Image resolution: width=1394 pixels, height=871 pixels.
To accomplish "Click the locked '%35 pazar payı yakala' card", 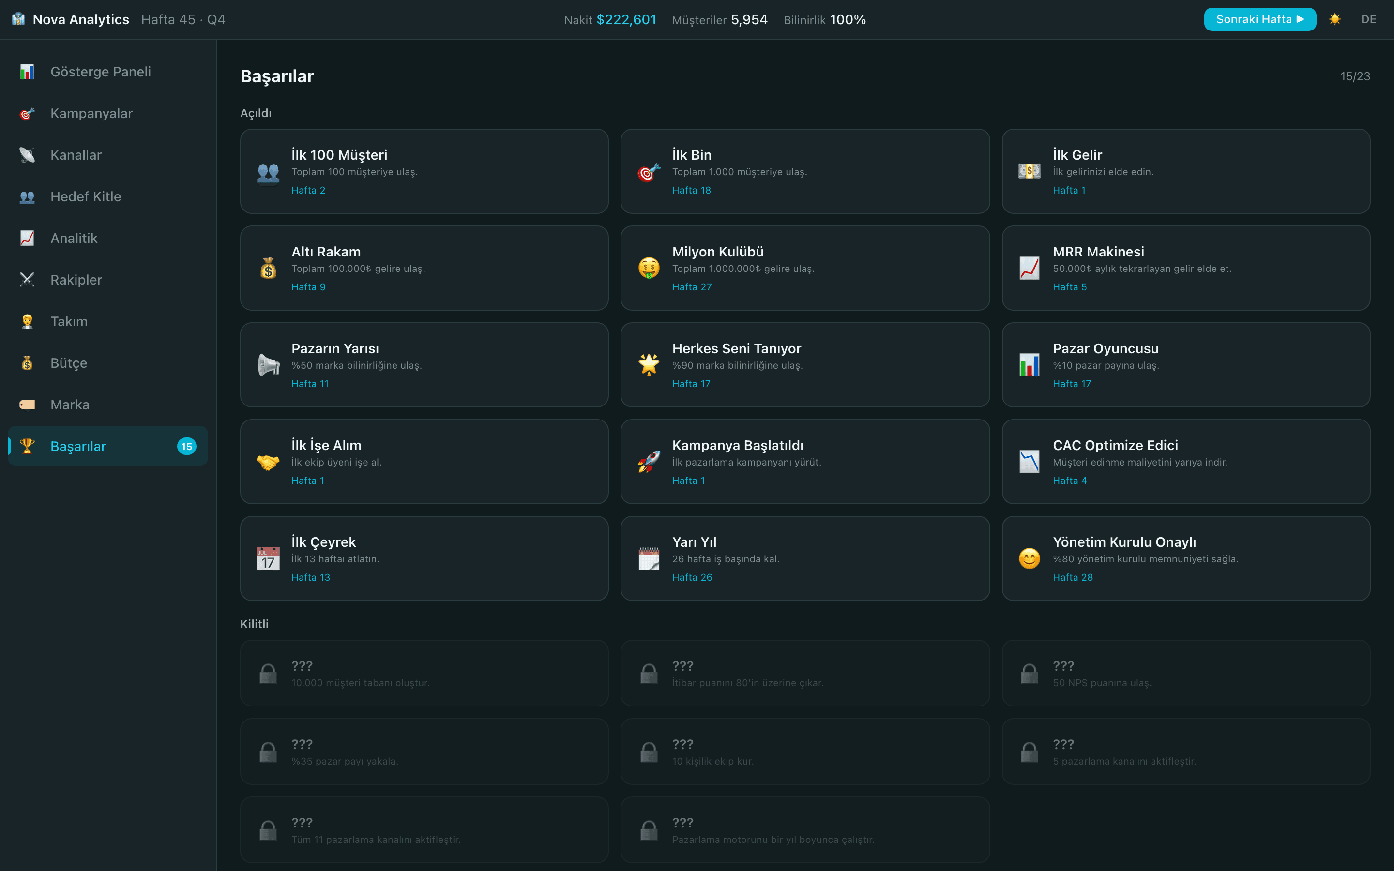I will point(424,752).
